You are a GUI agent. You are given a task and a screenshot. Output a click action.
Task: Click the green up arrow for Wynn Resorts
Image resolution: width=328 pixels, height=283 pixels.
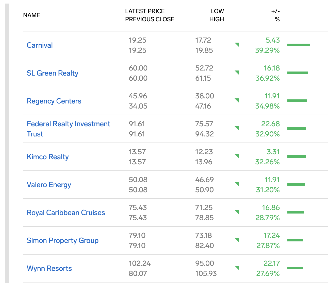[x=237, y=268]
